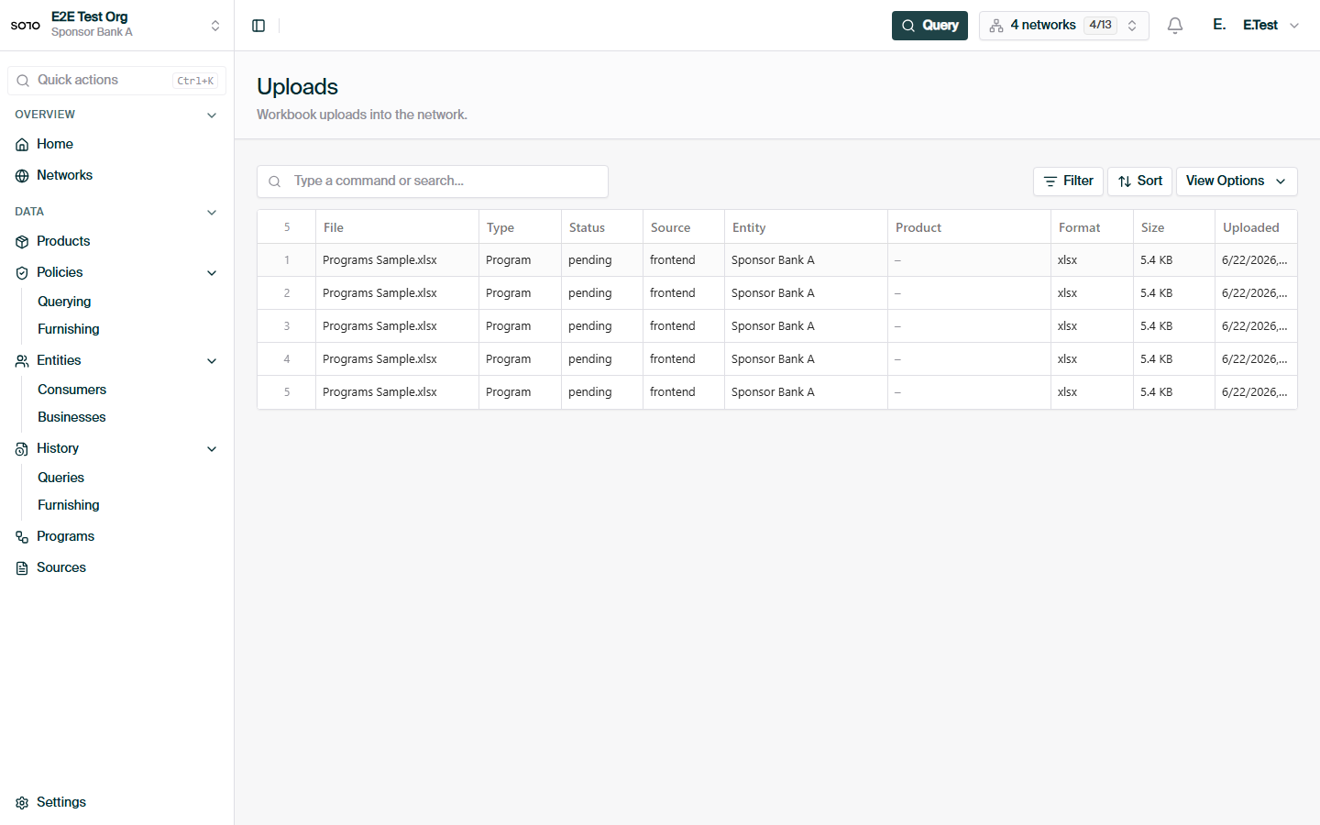The image size is (1320, 825).
Task: Open the Businesses page
Action: point(71,417)
